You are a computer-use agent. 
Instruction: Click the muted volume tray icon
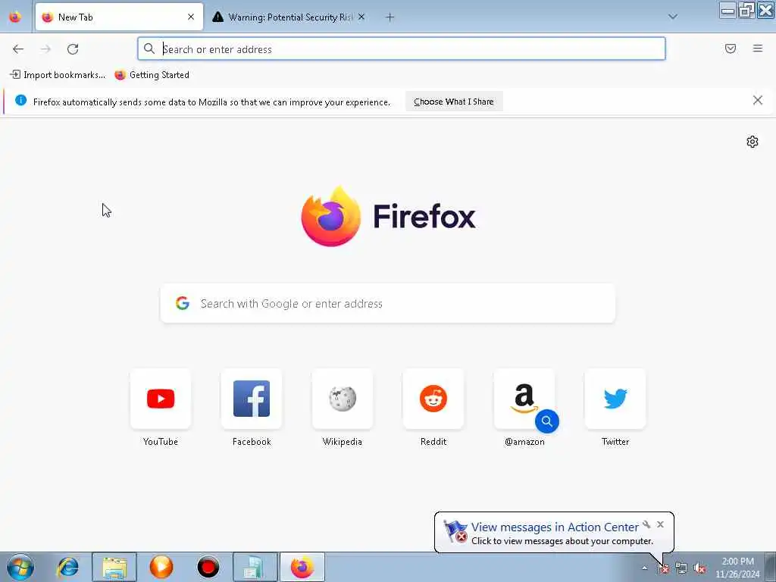coord(699,568)
